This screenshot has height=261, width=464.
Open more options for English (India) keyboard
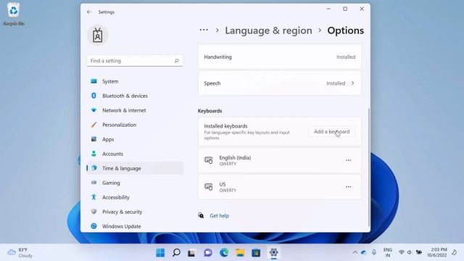click(x=348, y=160)
